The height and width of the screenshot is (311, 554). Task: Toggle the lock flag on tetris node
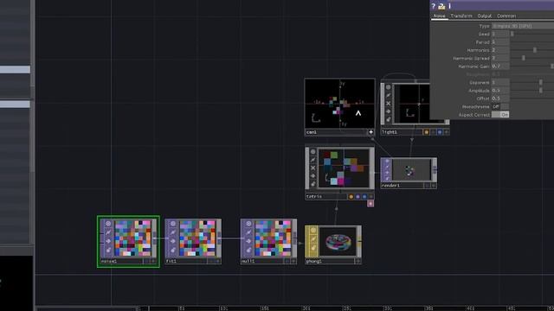coord(312,184)
